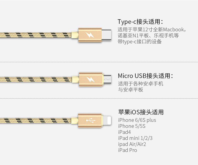Click the braided cable of the iOS connector
Viewport: 198px width, 165px height.
(35, 120)
